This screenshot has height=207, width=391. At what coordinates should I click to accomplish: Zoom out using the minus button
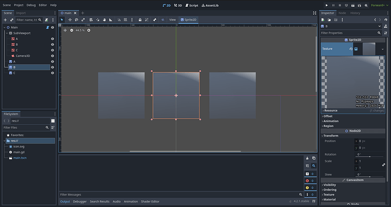click(x=71, y=31)
